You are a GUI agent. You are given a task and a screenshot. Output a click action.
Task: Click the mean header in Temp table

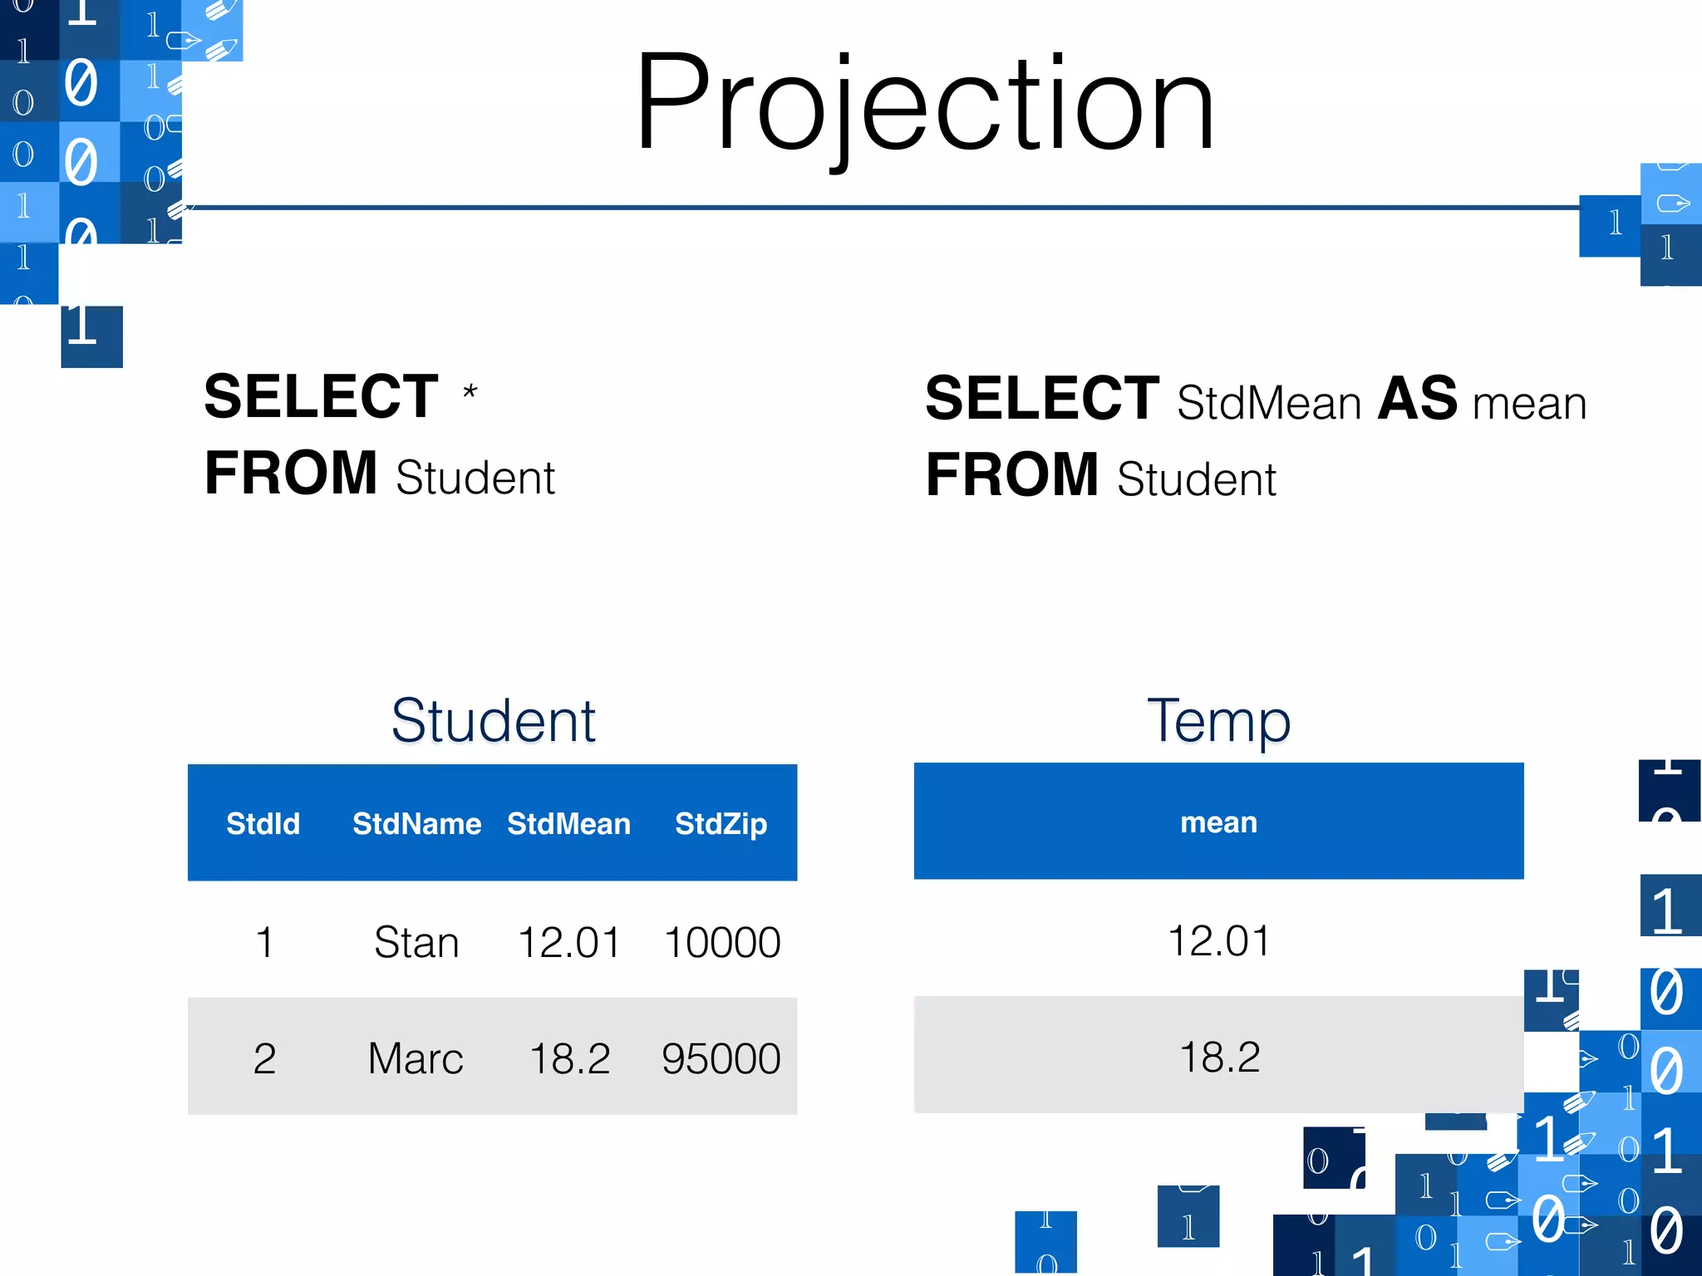tap(1218, 822)
